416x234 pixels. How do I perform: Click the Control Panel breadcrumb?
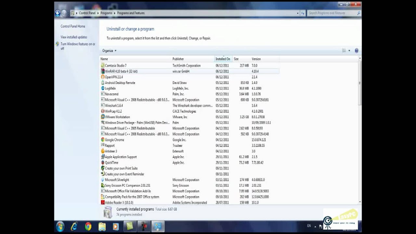click(x=87, y=13)
